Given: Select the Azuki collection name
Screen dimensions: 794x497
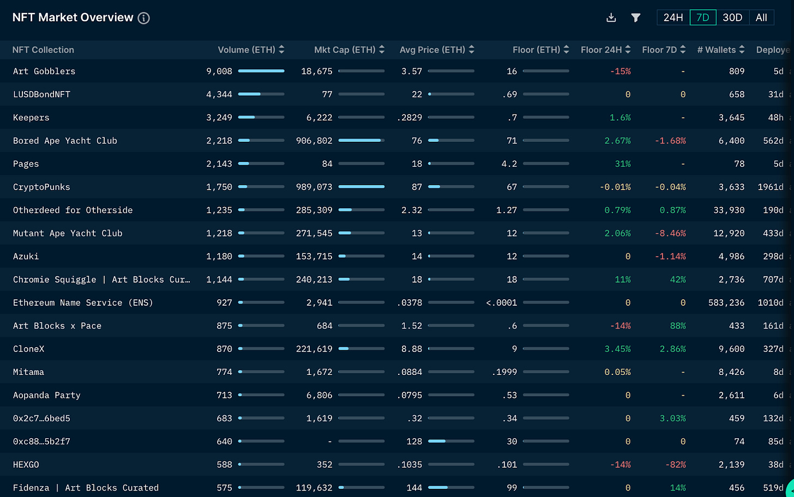Looking at the screenshot, I should click(26, 257).
